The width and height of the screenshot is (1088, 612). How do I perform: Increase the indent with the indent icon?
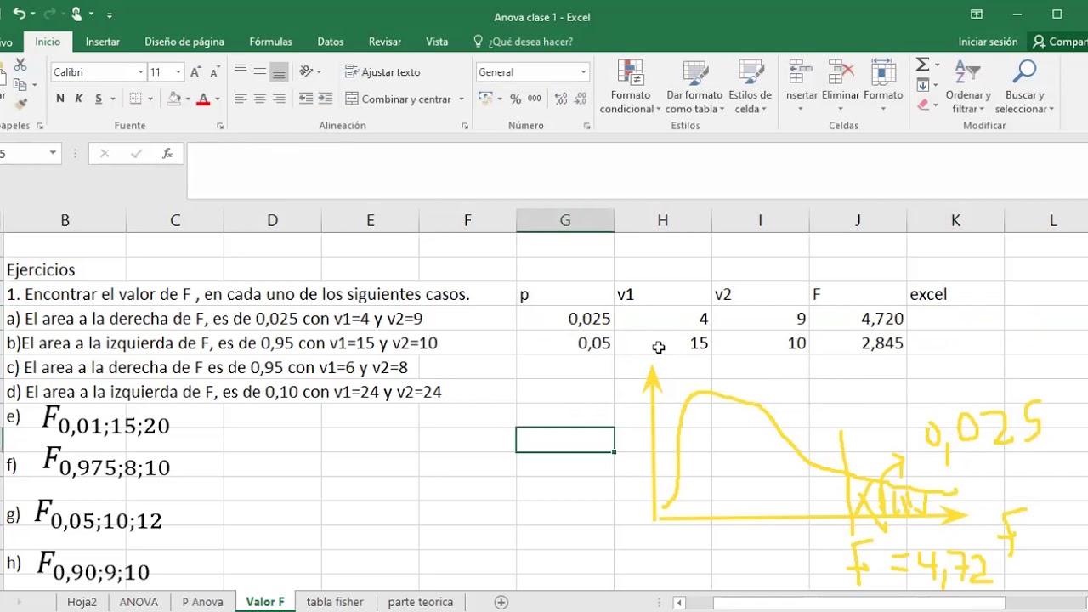click(x=326, y=99)
